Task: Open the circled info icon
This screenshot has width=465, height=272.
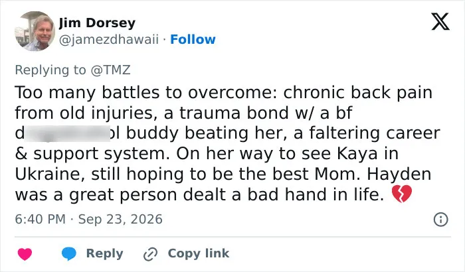Action: click(440, 220)
